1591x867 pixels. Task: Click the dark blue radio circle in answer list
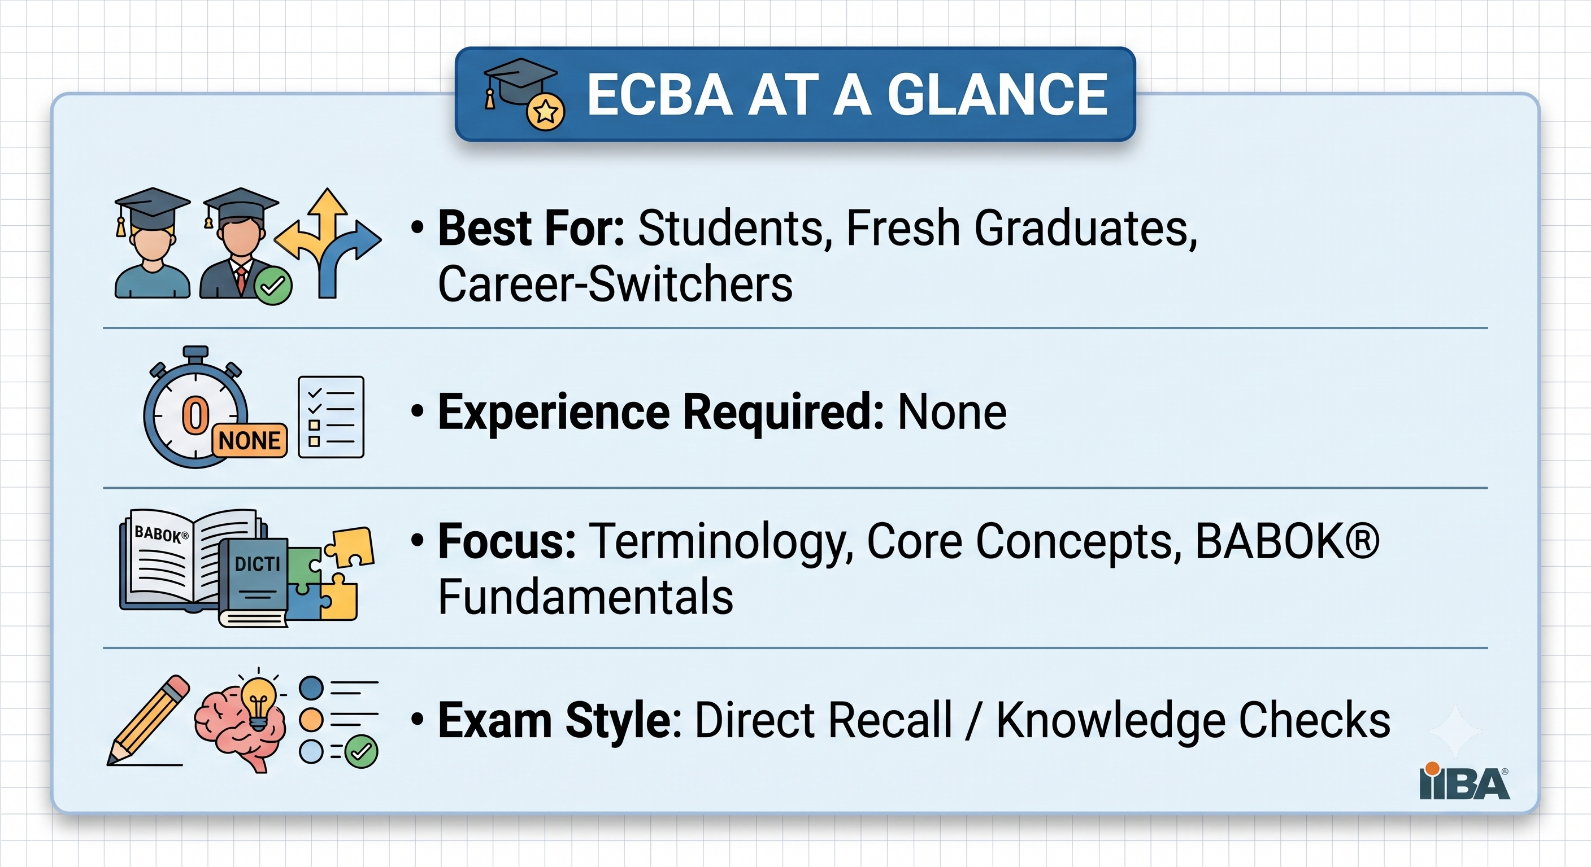click(311, 688)
